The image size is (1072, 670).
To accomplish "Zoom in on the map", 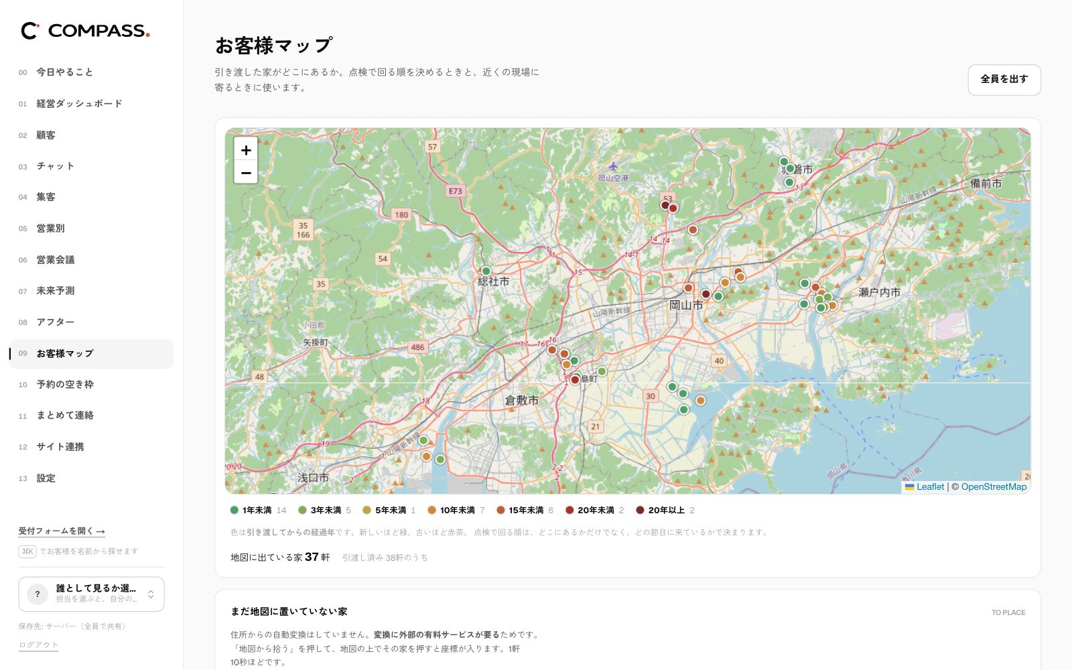I will (x=246, y=150).
